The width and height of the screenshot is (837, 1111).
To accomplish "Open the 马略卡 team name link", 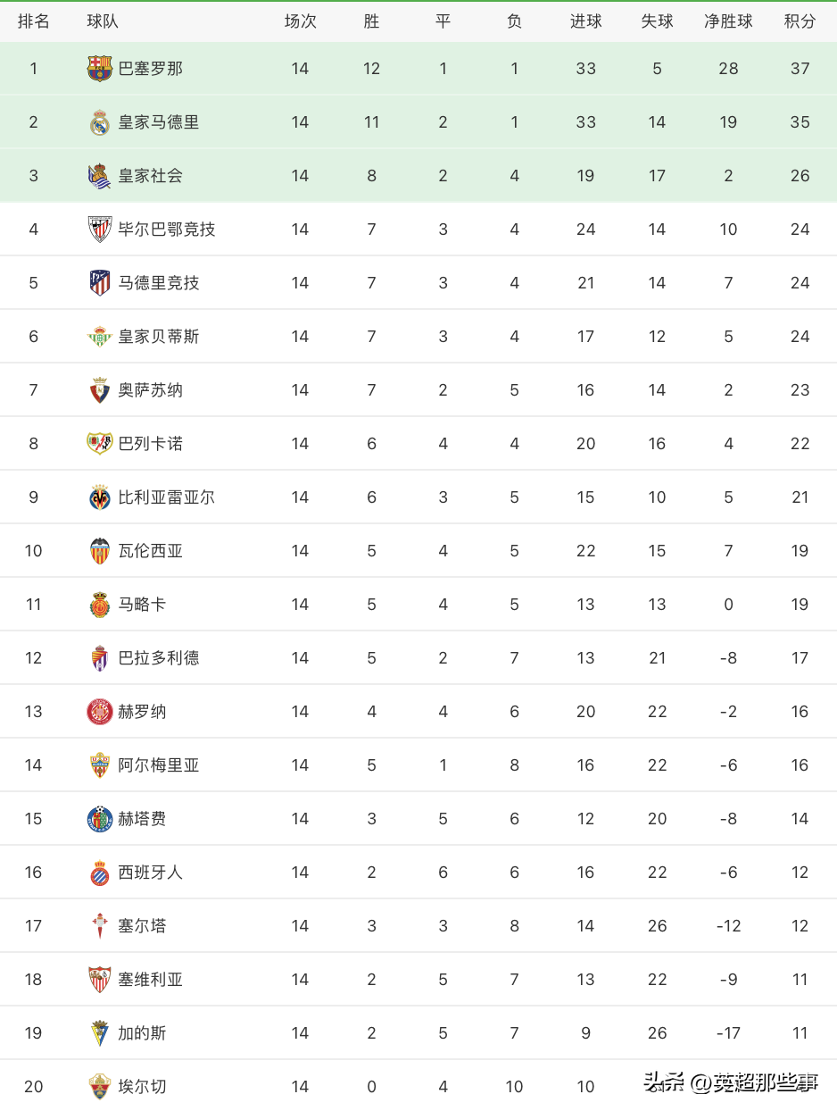I will [142, 605].
